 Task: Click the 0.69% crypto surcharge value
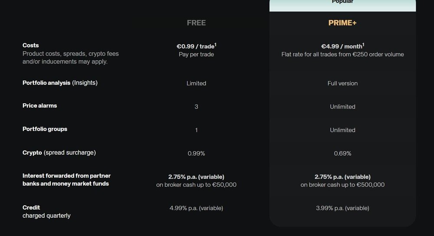point(342,154)
